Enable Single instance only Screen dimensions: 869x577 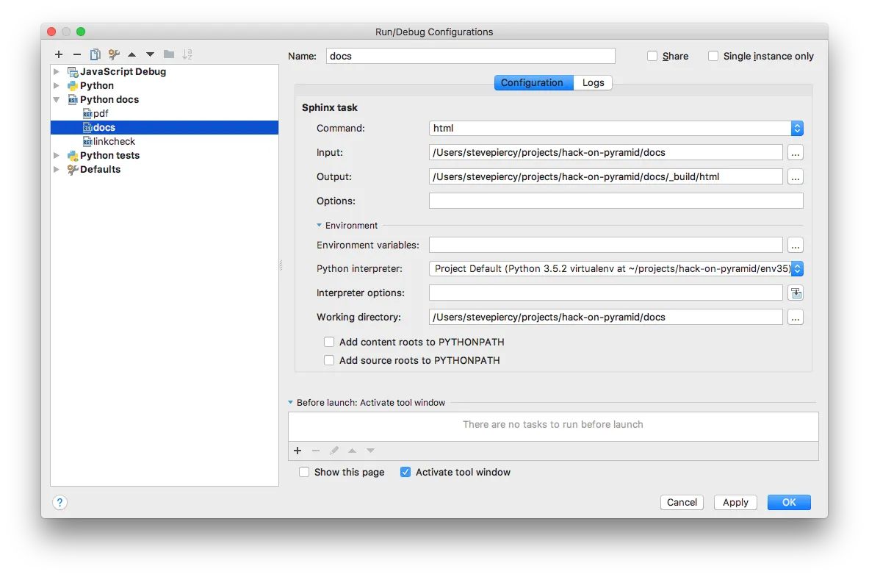[713, 56]
